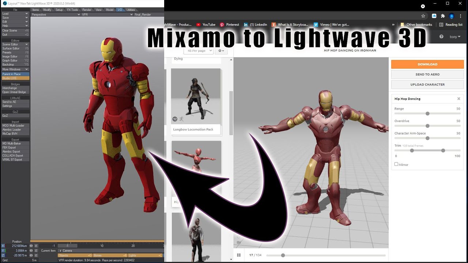Switch to the Items tab in LightWave
This screenshot has height=263, width=468.
[x=35, y=10]
